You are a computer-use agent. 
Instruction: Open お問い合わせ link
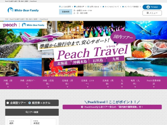[x=94, y=7]
